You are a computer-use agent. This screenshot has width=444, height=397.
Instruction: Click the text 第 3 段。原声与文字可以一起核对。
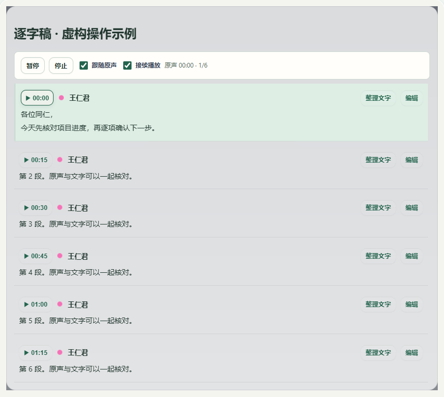(76, 224)
